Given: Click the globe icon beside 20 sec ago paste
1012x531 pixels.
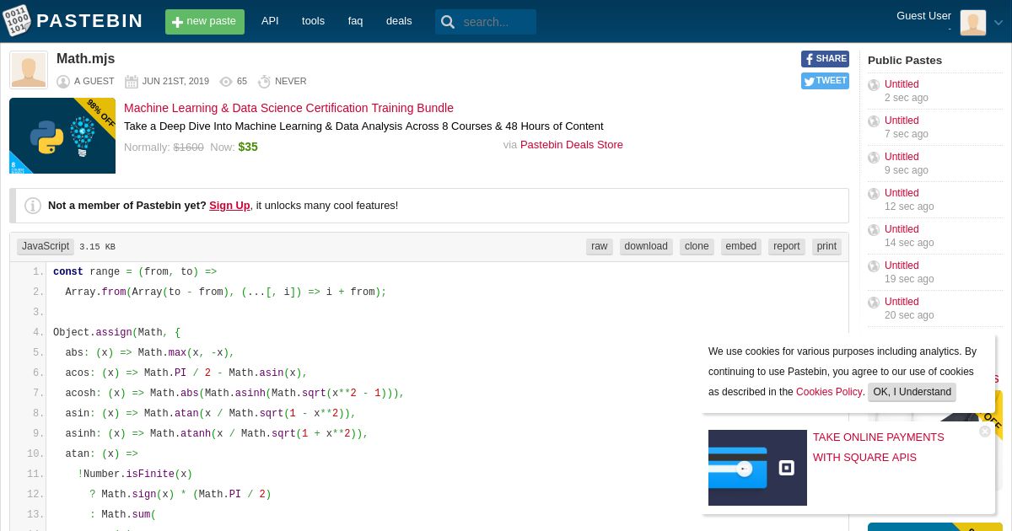Looking at the screenshot, I should coord(874,303).
